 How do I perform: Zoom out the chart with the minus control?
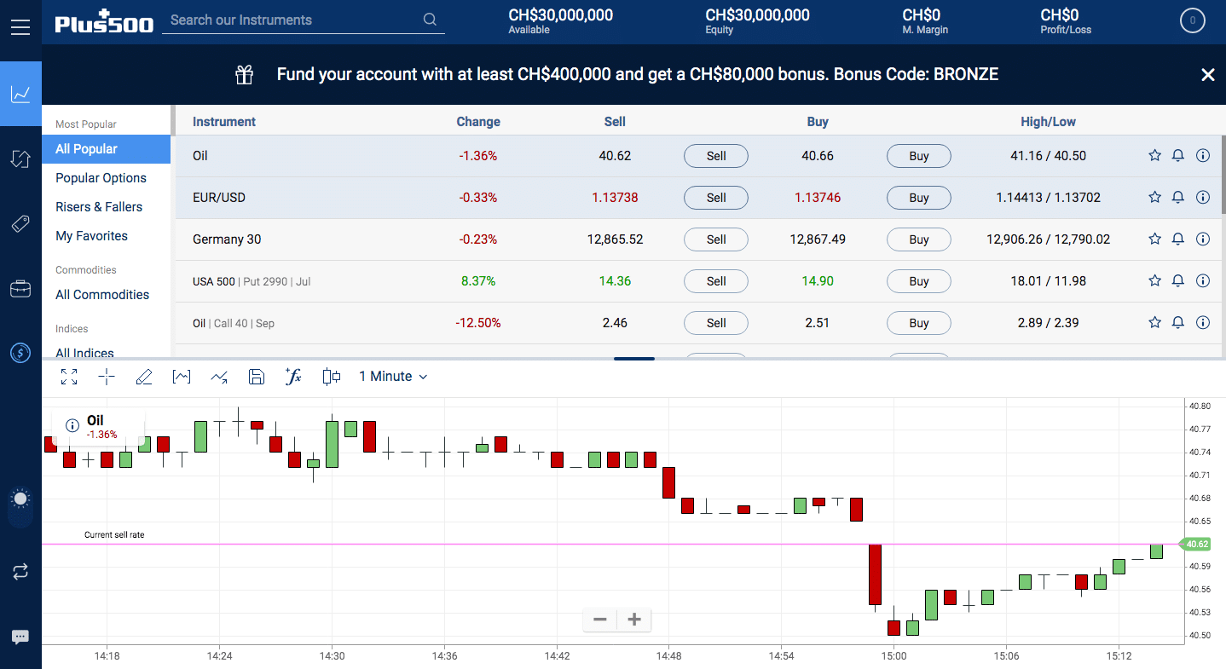point(599,620)
